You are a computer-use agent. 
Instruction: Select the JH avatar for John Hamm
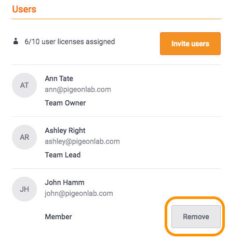24,189
